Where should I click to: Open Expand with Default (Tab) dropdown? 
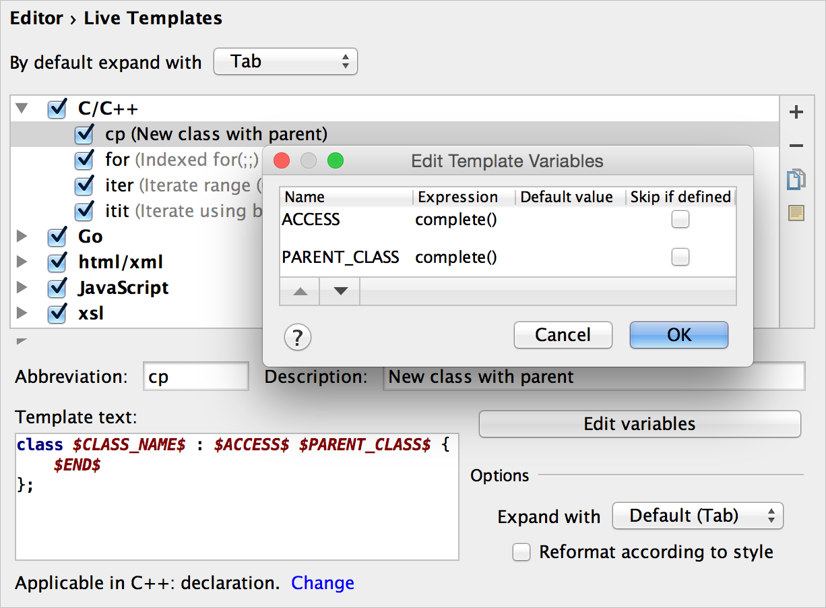[x=697, y=516]
